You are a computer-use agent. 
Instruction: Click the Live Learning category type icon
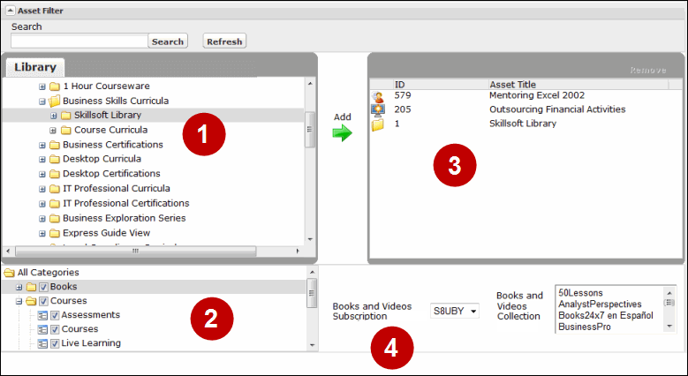tap(42, 343)
